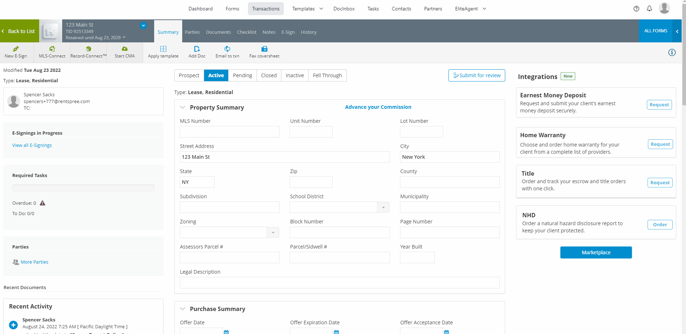This screenshot has width=686, height=334.
Task: Switch status to Fell Through
Action: point(327,75)
